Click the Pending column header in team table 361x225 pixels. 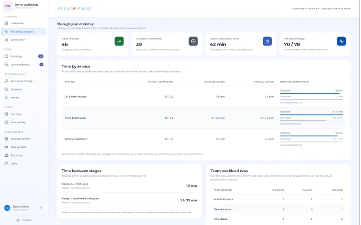[x=337, y=190]
